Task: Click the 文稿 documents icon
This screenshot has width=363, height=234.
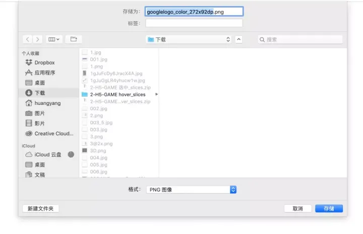Action: (x=29, y=174)
